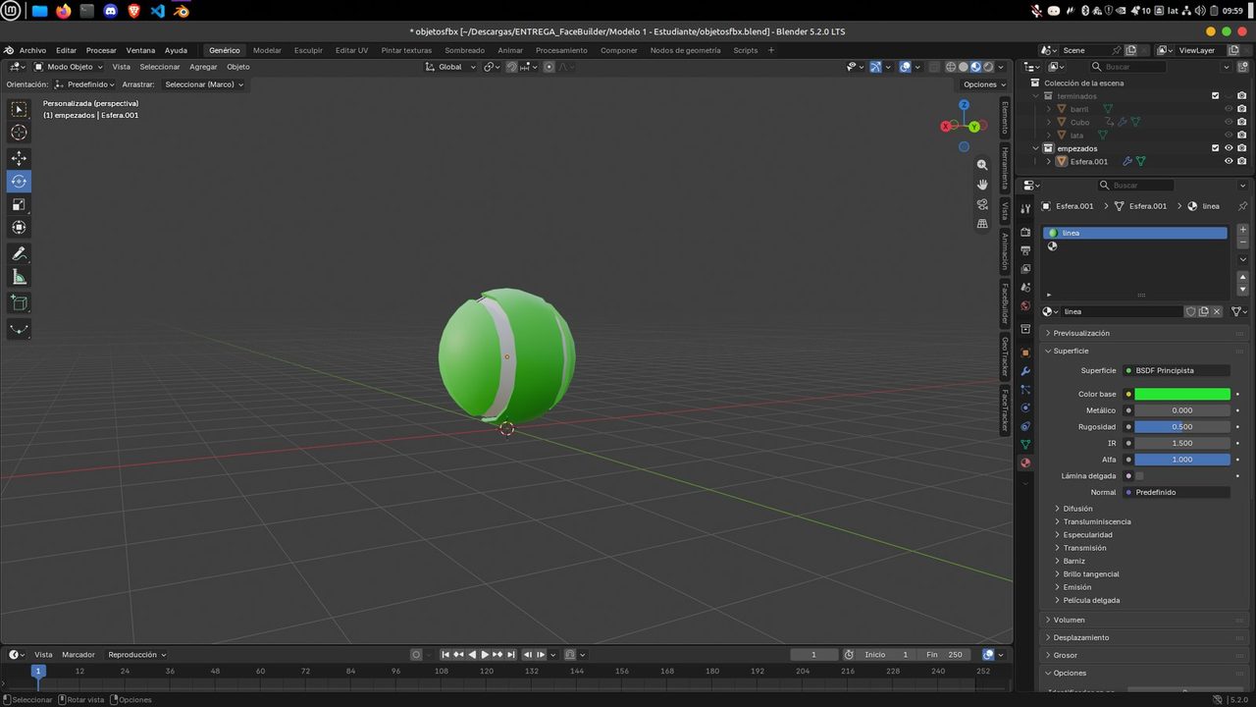Click the BSDF Principista surface shader button
This screenshot has height=707, width=1256.
pyautogui.click(x=1177, y=370)
